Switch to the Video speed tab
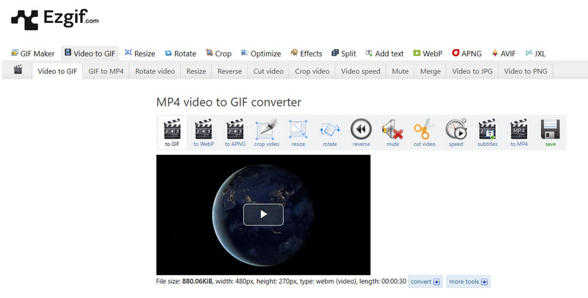 360,71
